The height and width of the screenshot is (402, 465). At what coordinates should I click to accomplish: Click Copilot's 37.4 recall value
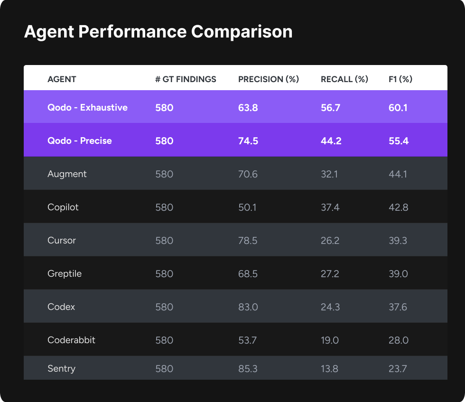330,207
